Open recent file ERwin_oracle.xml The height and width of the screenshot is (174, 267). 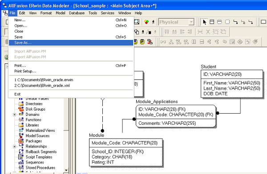point(71,86)
